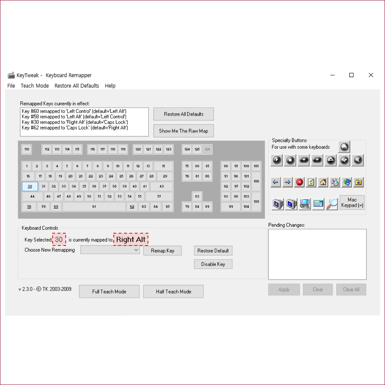
Task: Click the Mac Keypad (=) button
Action: coord(352,202)
